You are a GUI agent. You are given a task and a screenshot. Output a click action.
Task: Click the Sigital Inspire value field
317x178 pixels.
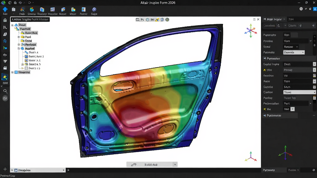pos(298,64)
